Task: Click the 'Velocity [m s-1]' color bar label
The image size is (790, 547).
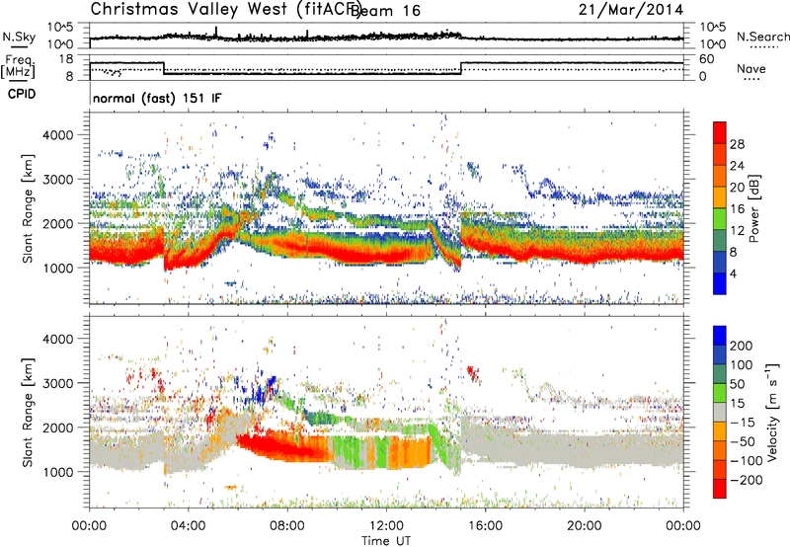Action: coord(771,412)
